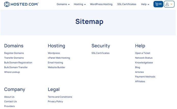Open Privacy Policy link
This screenshot has height=109, width=177.
pos(55,101)
